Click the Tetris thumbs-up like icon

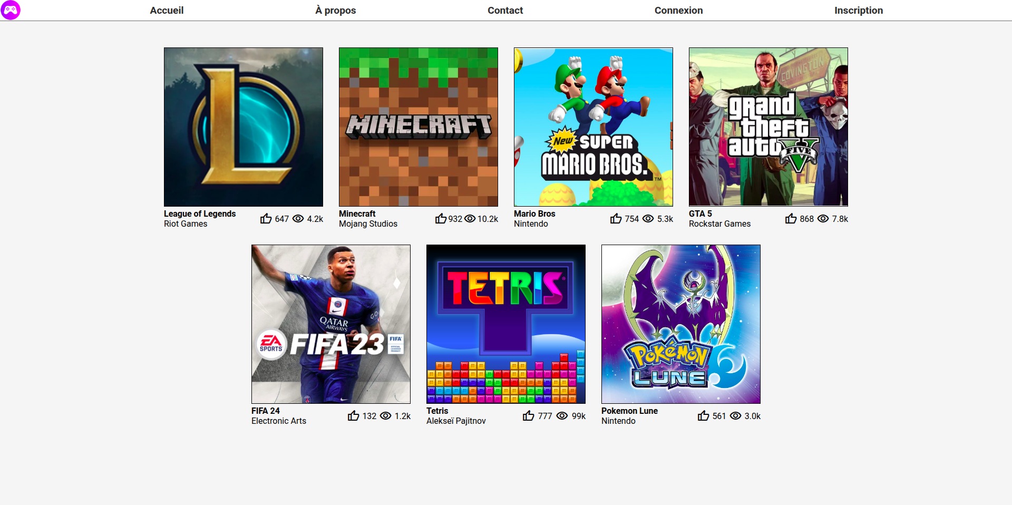528,416
